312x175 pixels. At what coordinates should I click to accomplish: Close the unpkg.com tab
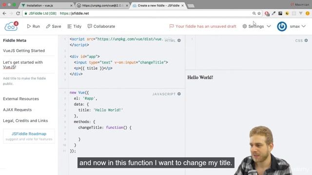point(127,5)
